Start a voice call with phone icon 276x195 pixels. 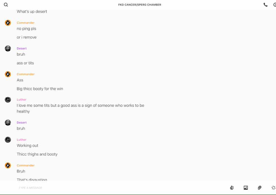click(x=265, y=5)
